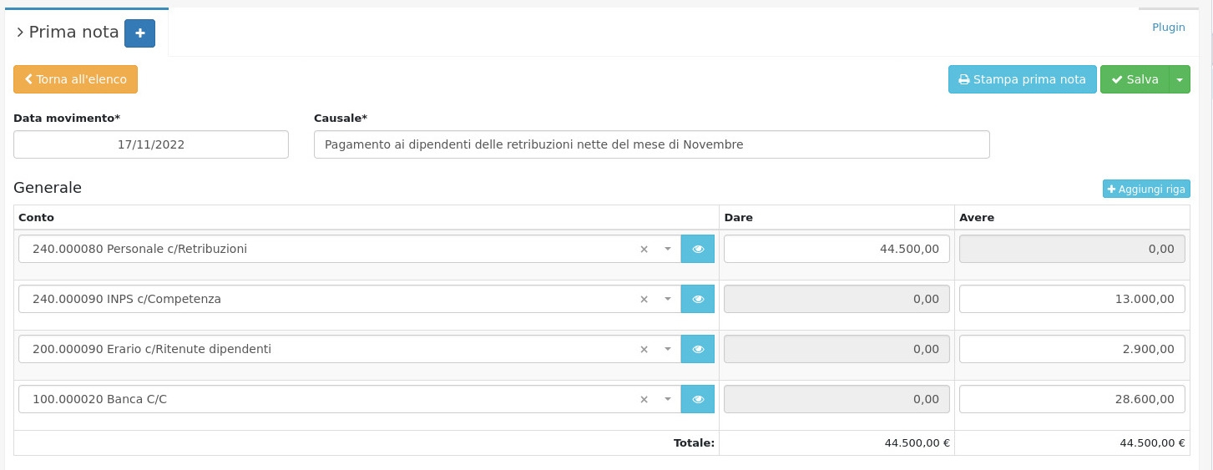Remove the INPS c/Competenza selection with x
Screen dimensions: 1213x470
pos(644,299)
